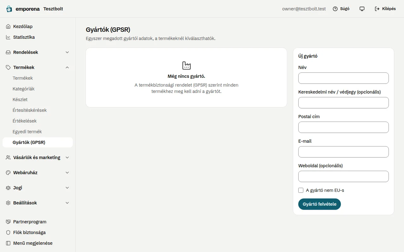Click the Rendelések inbox icon
This screenshot has height=252, width=404.
[8, 52]
